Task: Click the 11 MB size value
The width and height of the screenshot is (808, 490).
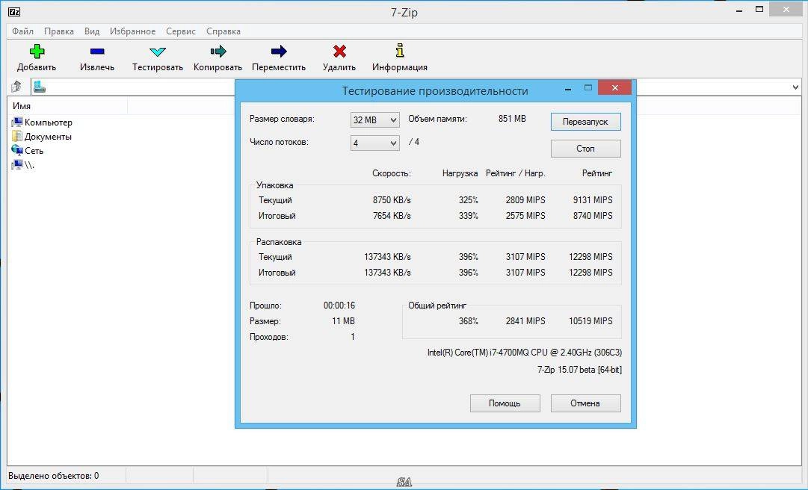Action: coord(343,320)
